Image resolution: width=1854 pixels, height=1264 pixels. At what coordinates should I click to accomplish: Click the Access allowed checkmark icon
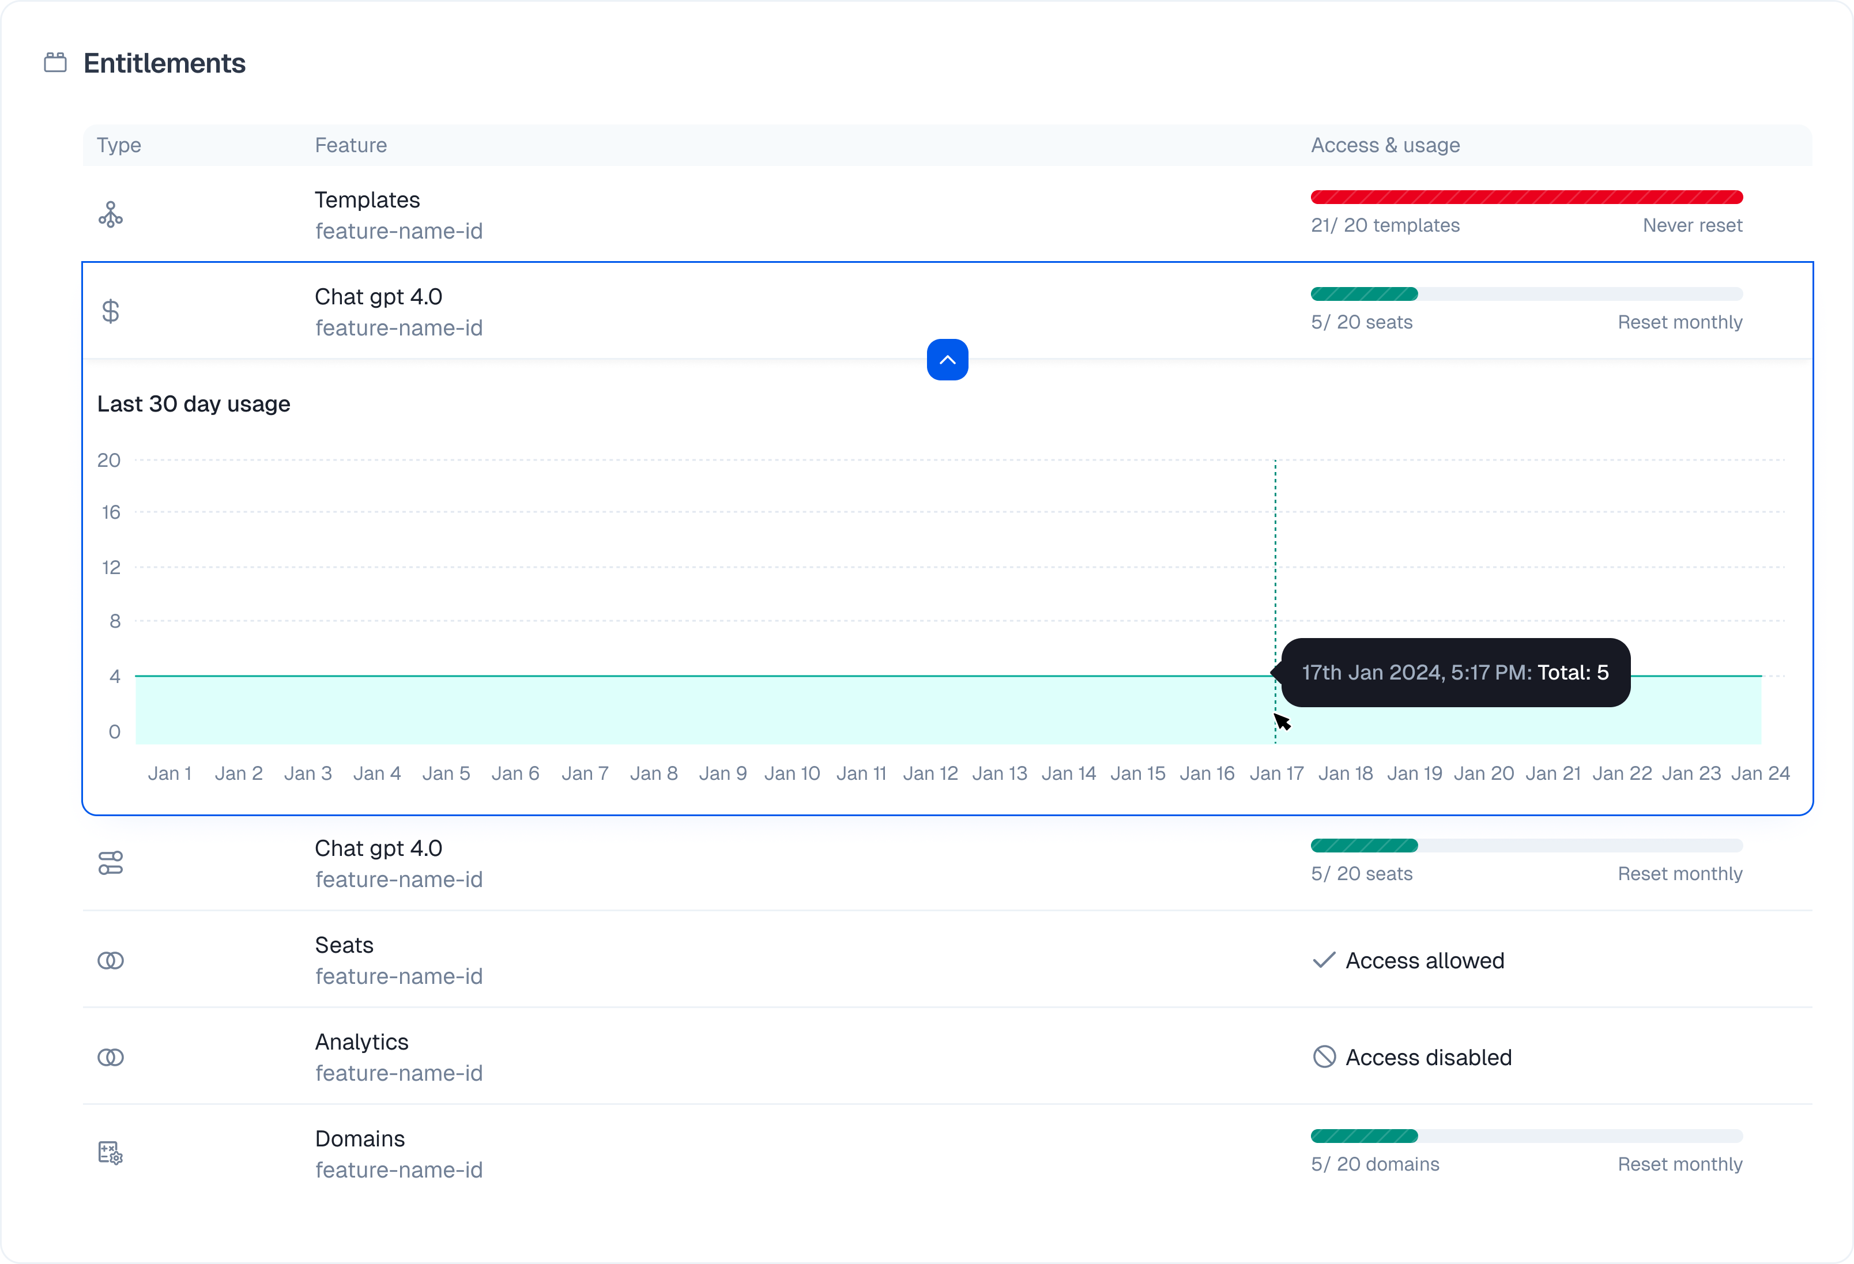(x=1324, y=960)
